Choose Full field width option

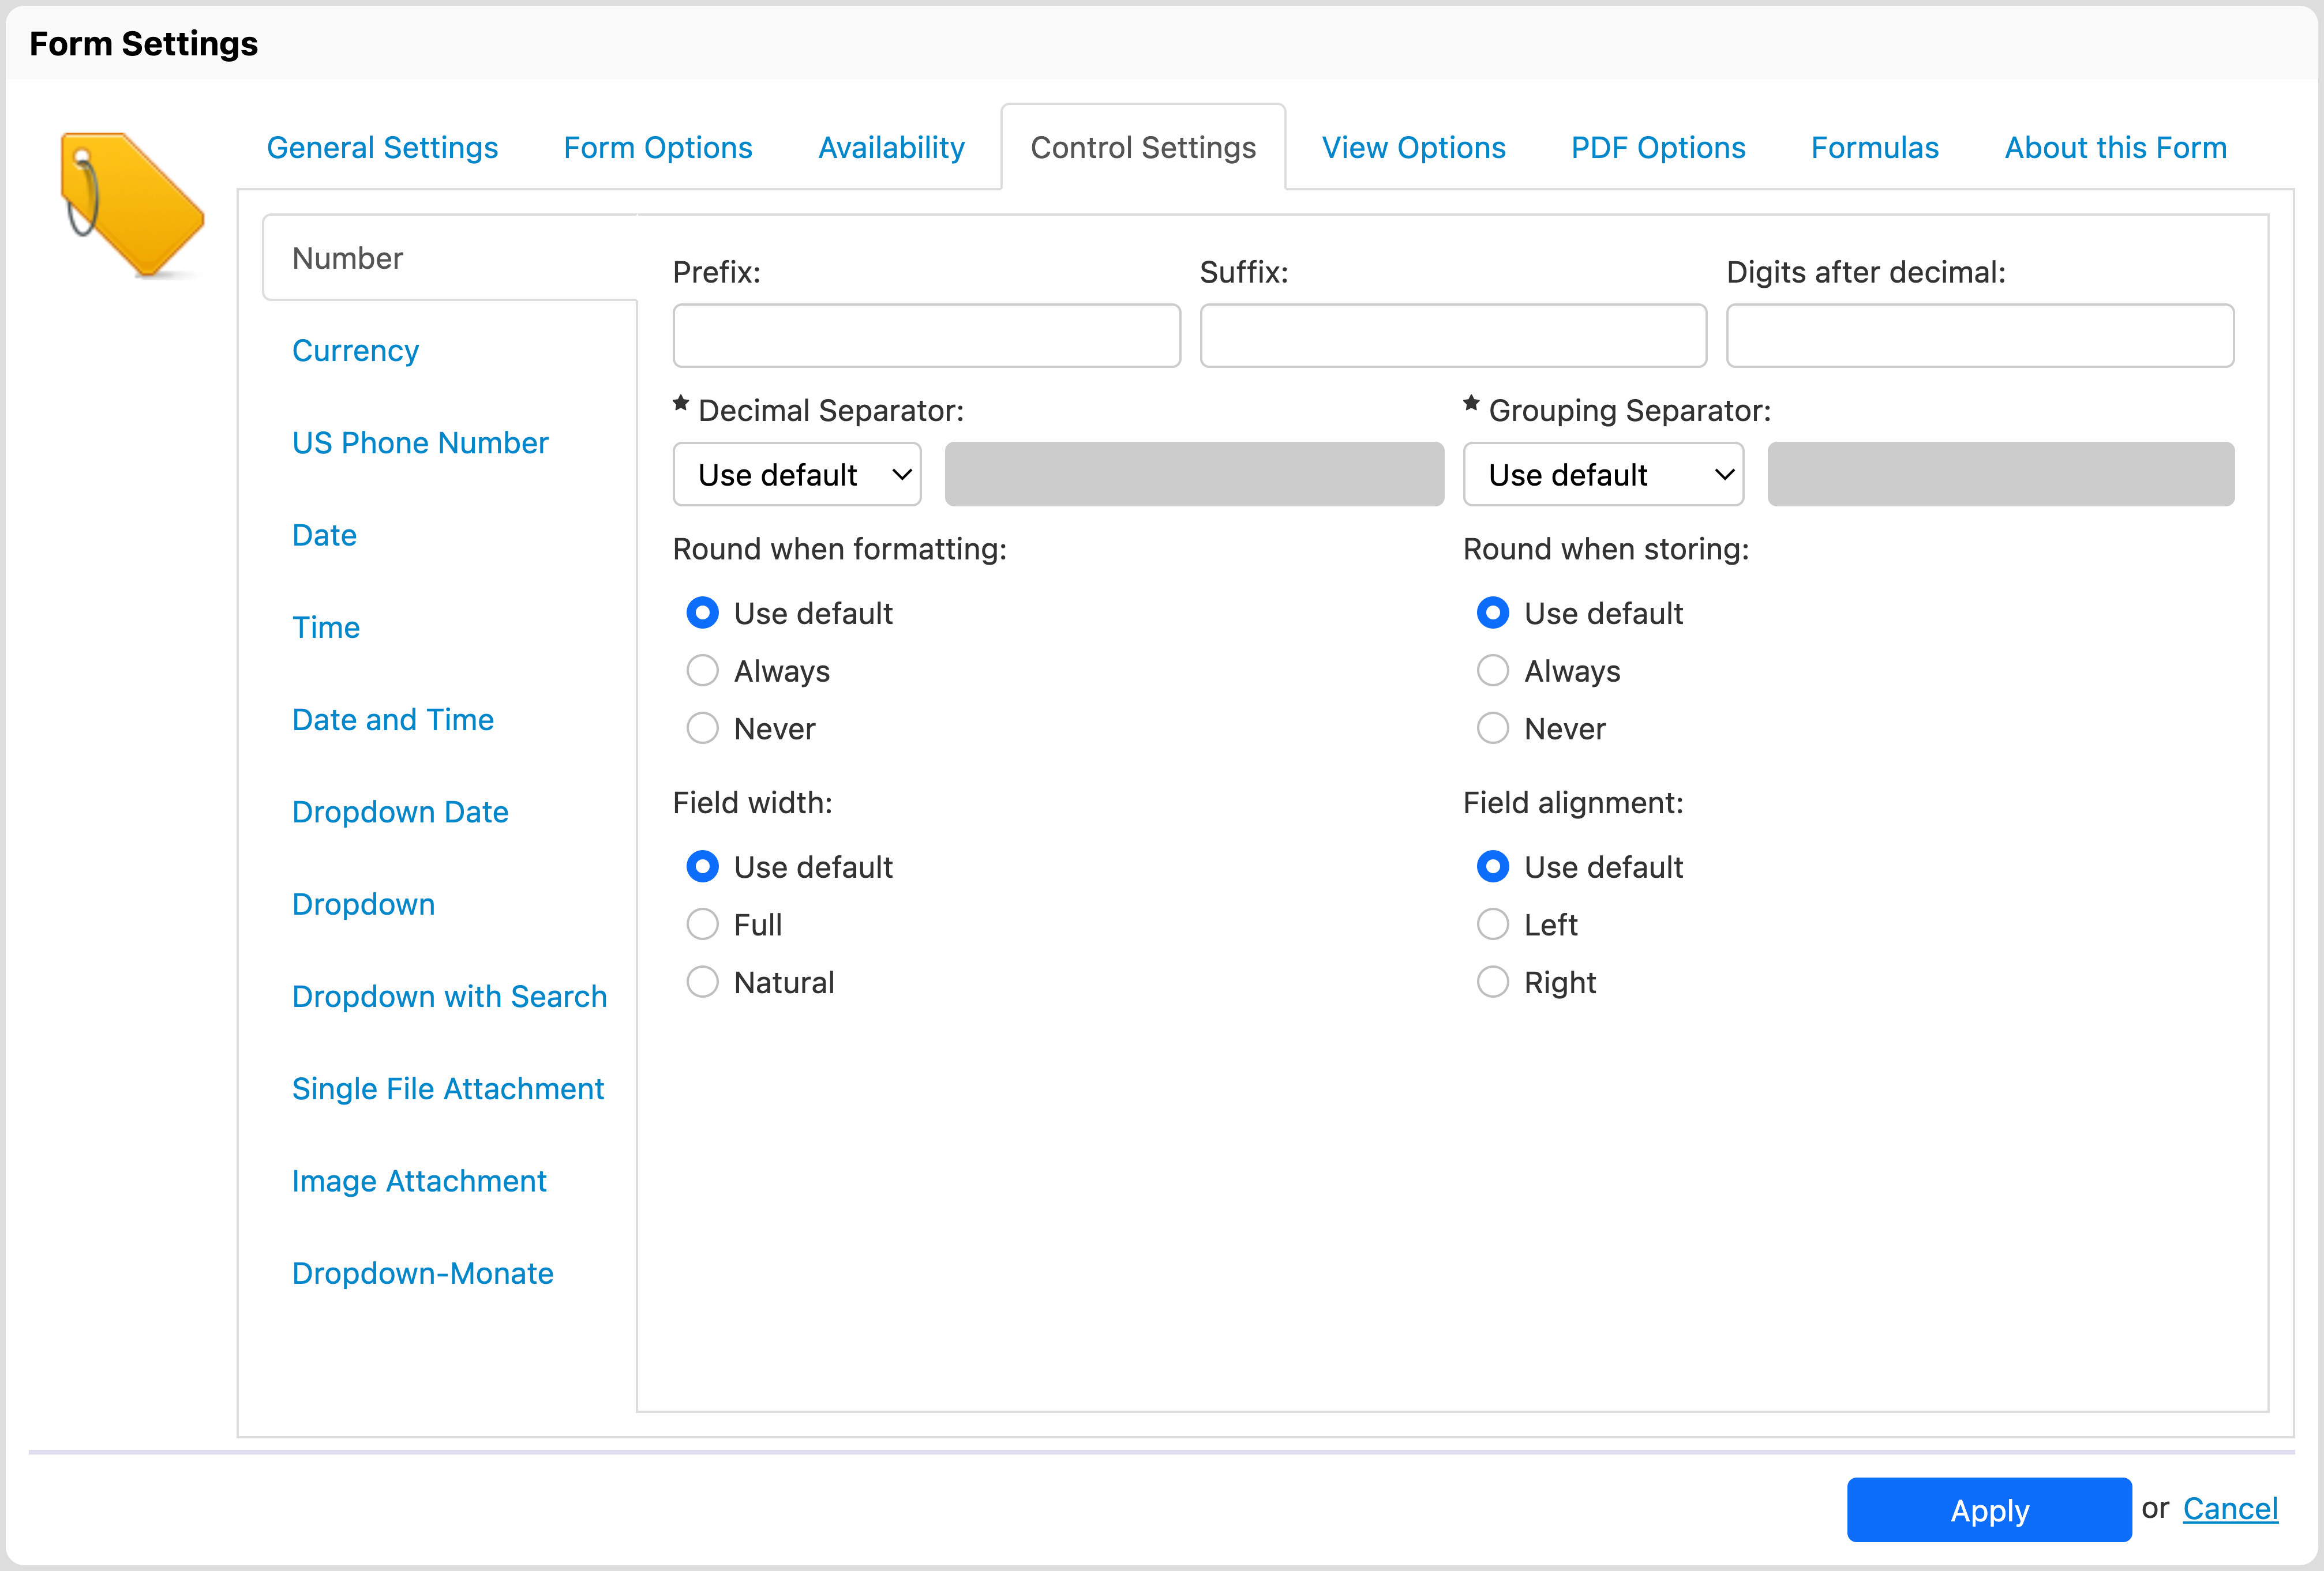coord(702,924)
